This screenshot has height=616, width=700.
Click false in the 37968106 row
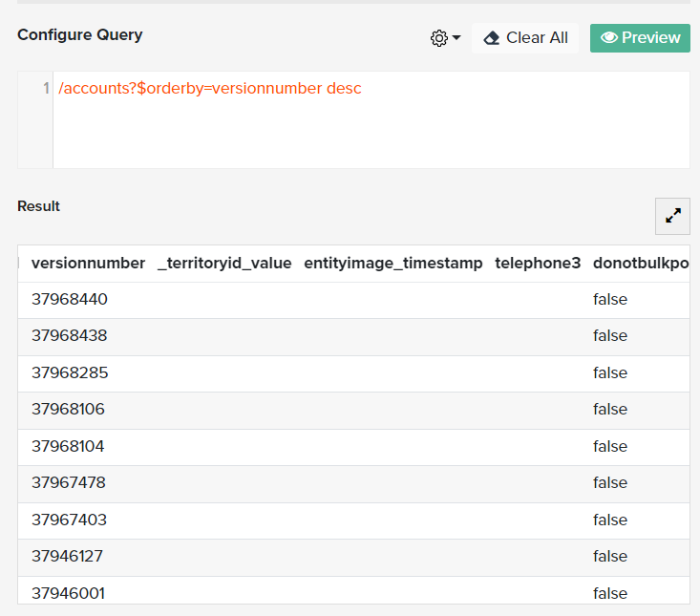pos(610,410)
